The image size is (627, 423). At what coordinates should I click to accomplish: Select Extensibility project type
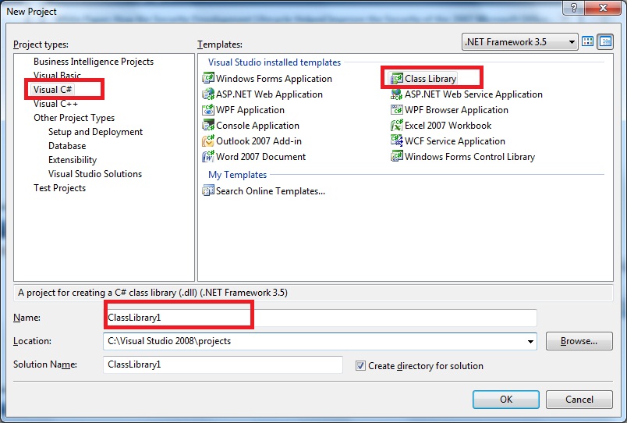73,160
